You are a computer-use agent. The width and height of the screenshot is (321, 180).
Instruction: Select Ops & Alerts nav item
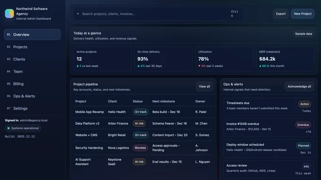pos(33,96)
